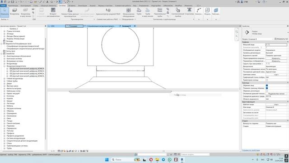Screen dimensions: 289x163
Task: Open WhatsApp from taskbar
Action: point(170,159)
